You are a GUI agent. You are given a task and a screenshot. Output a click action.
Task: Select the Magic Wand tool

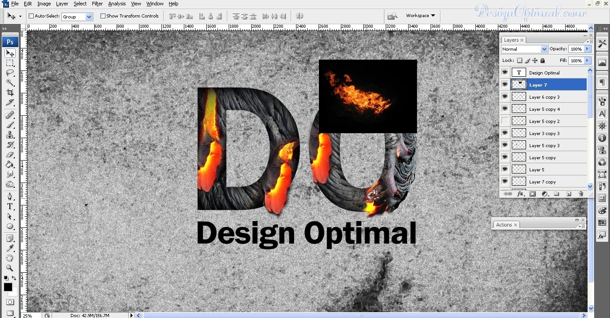10,83
